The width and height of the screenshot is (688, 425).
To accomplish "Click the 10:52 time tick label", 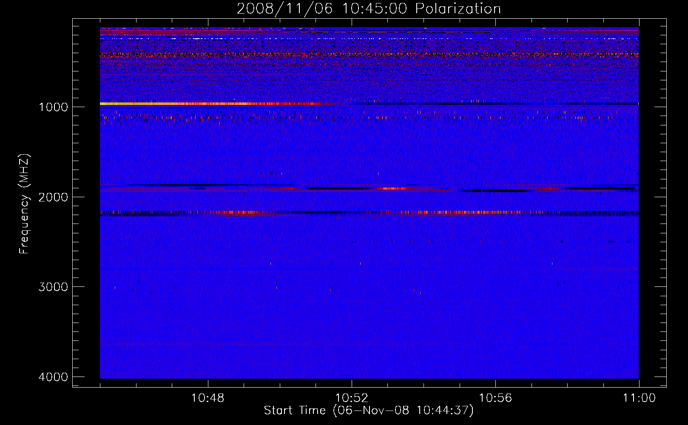I will [352, 398].
